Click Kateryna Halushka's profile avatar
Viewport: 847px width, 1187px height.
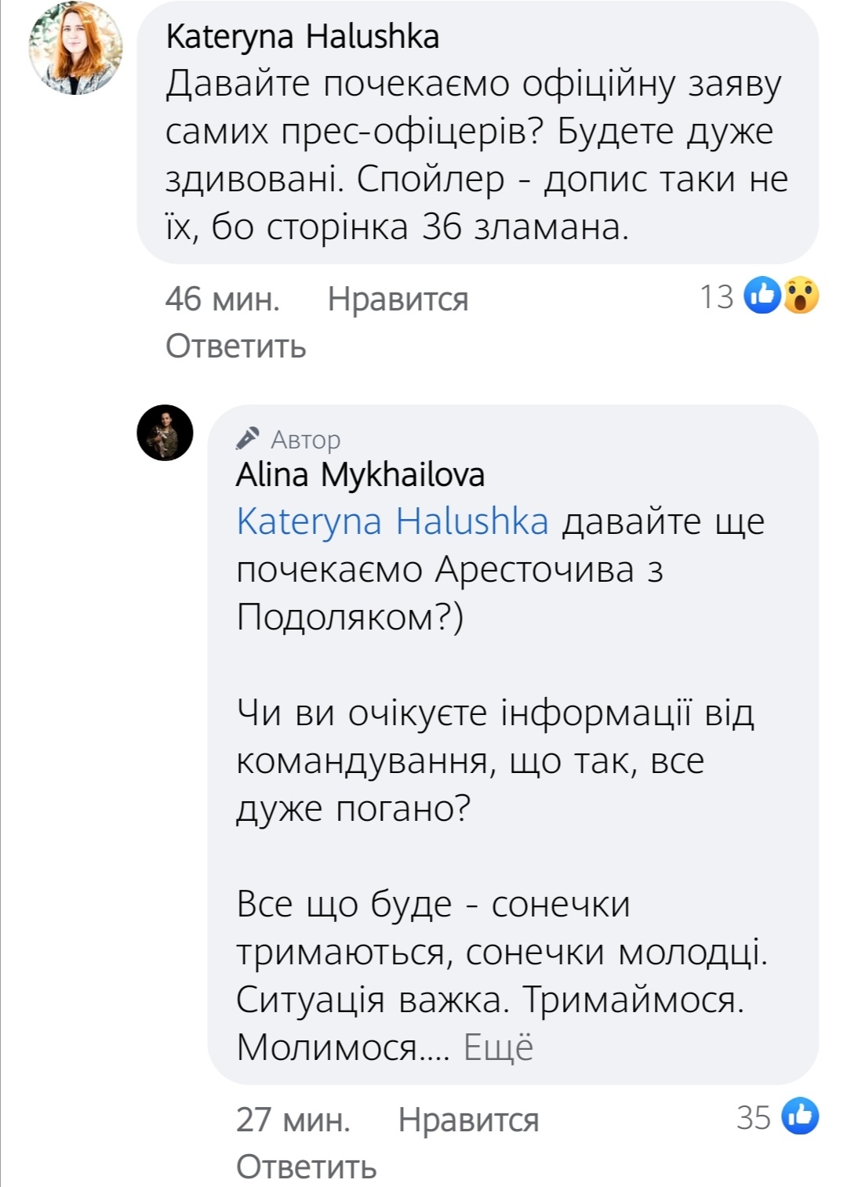click(x=75, y=49)
